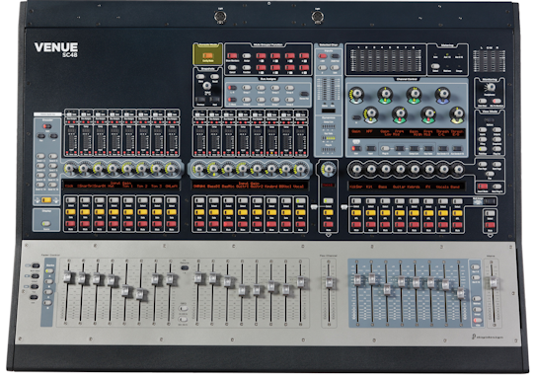The image size is (533, 376).
Task: Select the lit bank button beside faders
Action: (49, 271)
